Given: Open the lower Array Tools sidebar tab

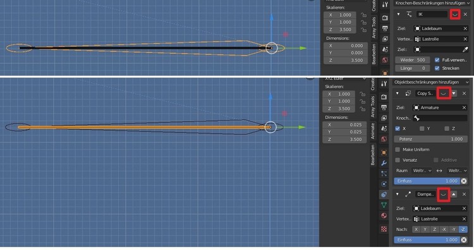Looking at the screenshot, I should [x=373, y=106].
